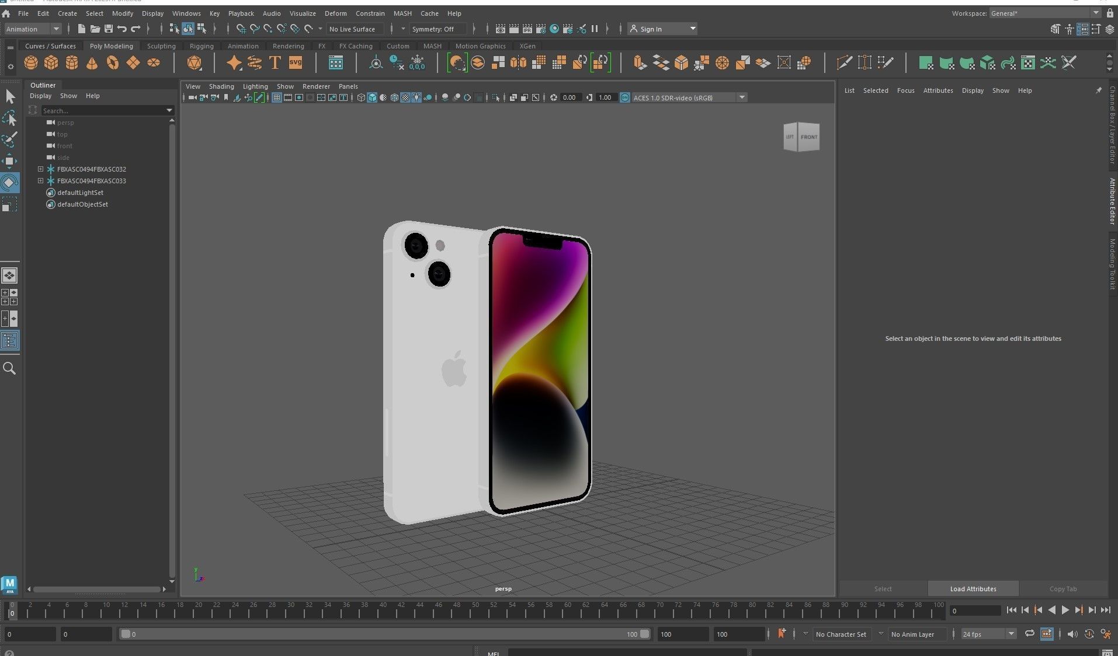Viewport: 1118px width, 656px height.
Task: Click the polygon Type tool icon
Action: pyautogui.click(x=275, y=62)
